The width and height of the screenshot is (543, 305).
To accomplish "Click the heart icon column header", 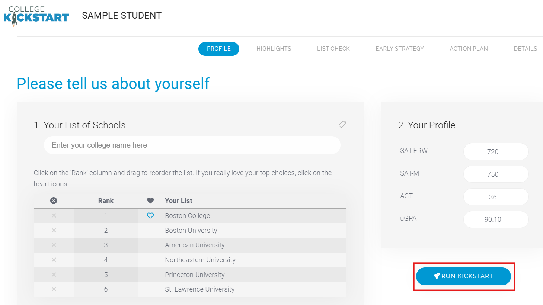I will coord(150,201).
